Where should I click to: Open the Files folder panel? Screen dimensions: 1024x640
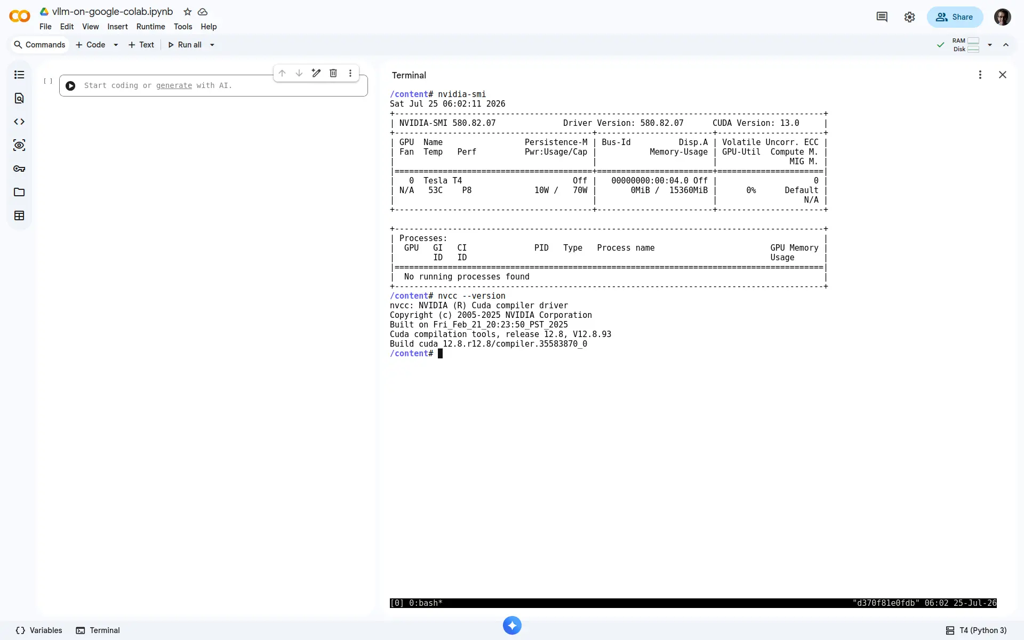pos(19,192)
